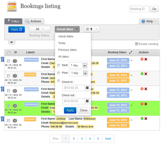
Task: Click the PENDING label on booking 21
Action: point(30,74)
